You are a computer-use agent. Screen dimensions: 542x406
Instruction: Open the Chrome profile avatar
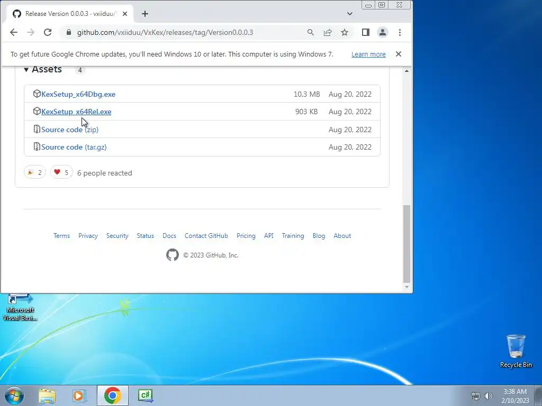click(383, 32)
